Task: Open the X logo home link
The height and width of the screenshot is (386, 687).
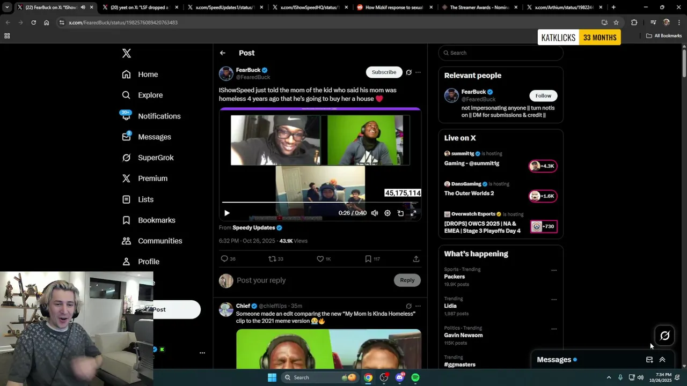Action: coord(127,53)
